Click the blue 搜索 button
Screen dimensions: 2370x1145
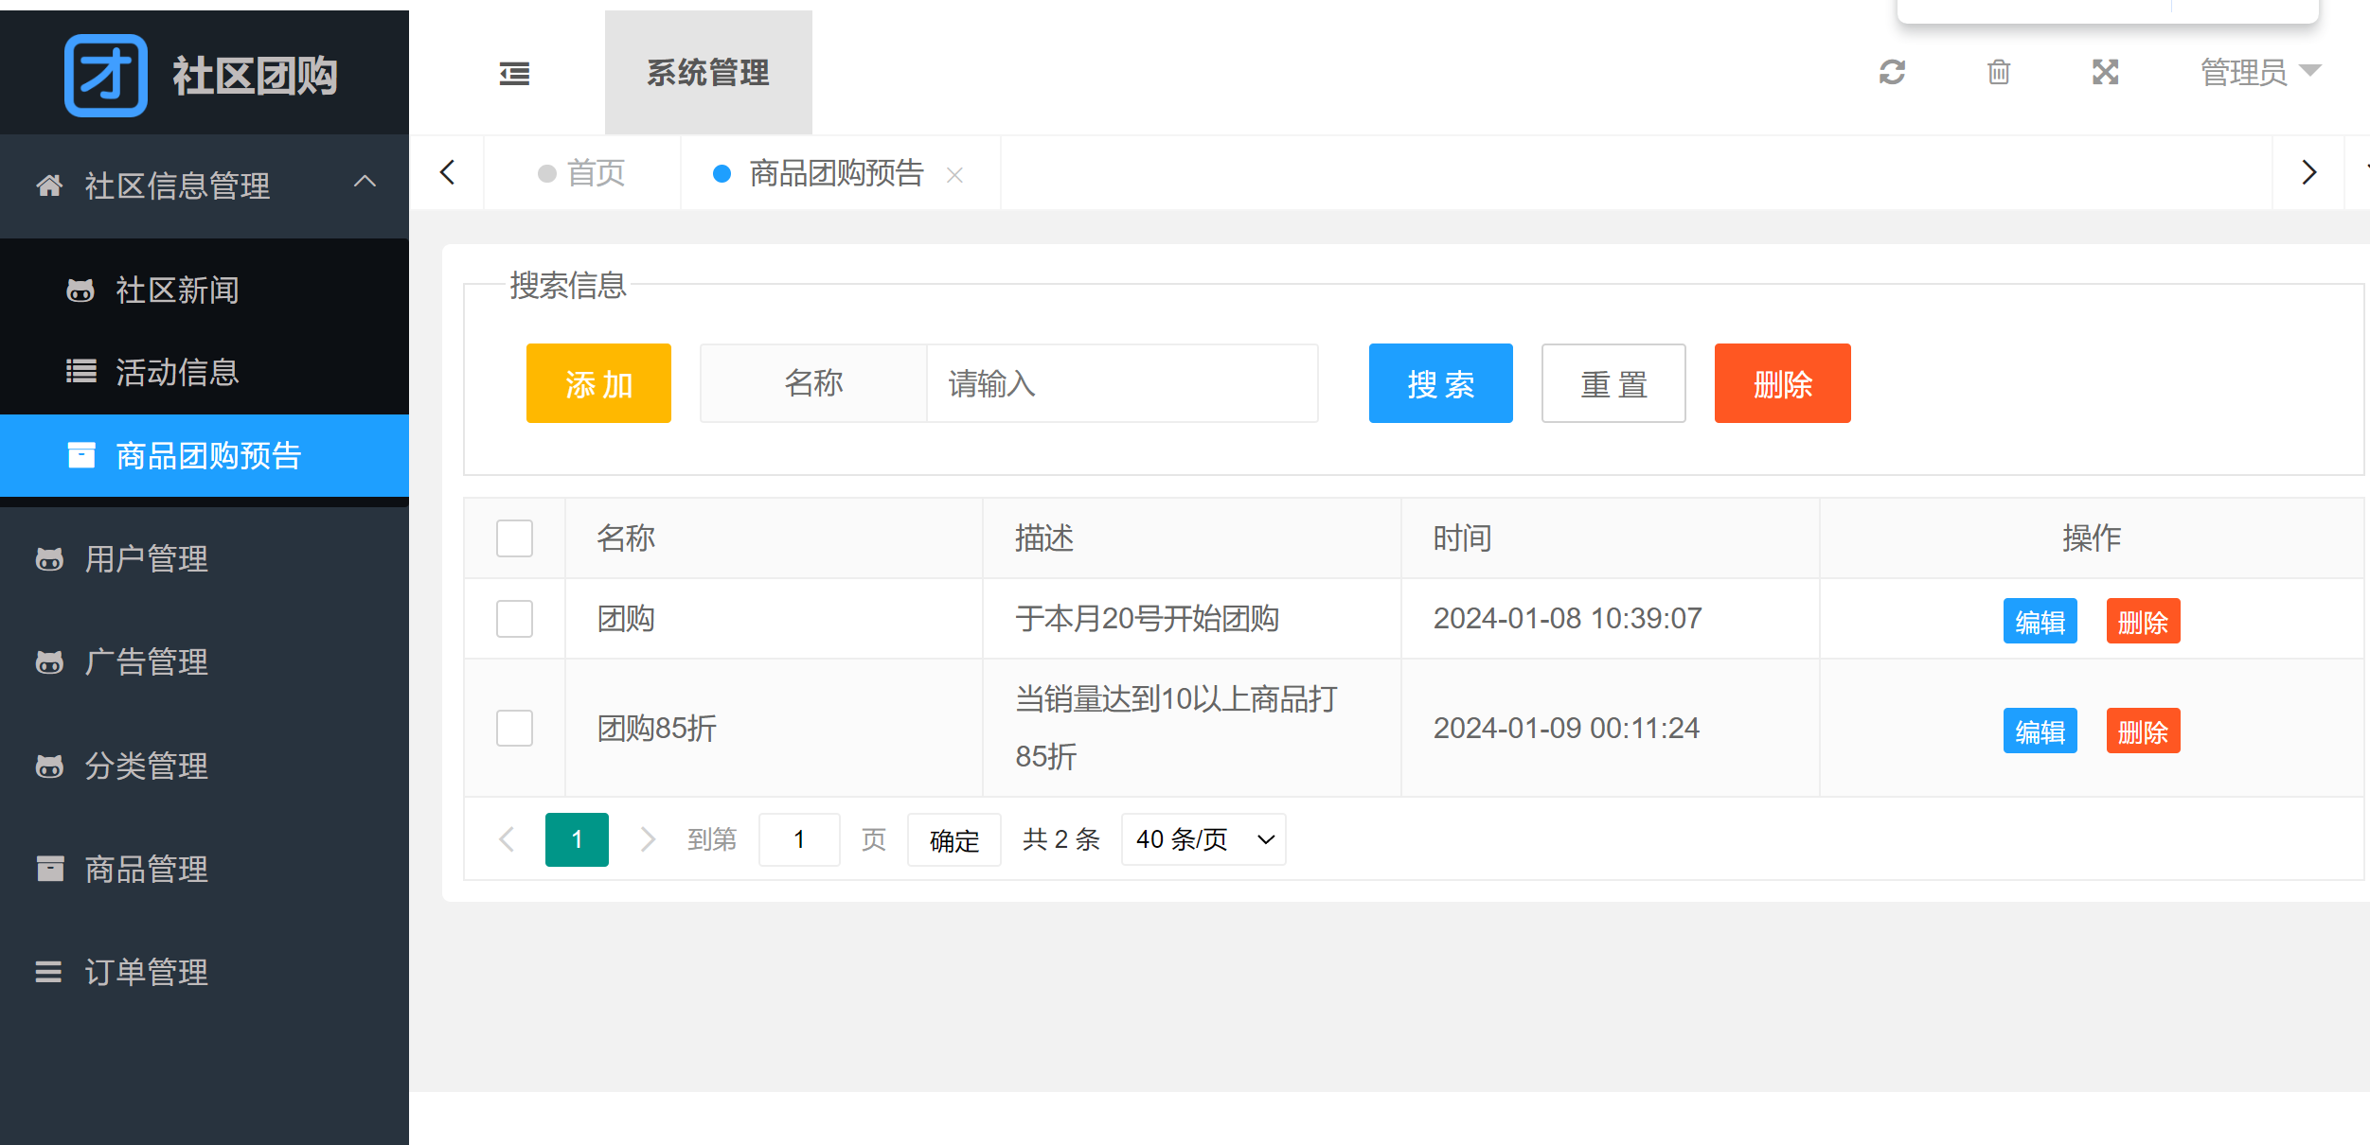click(1440, 383)
